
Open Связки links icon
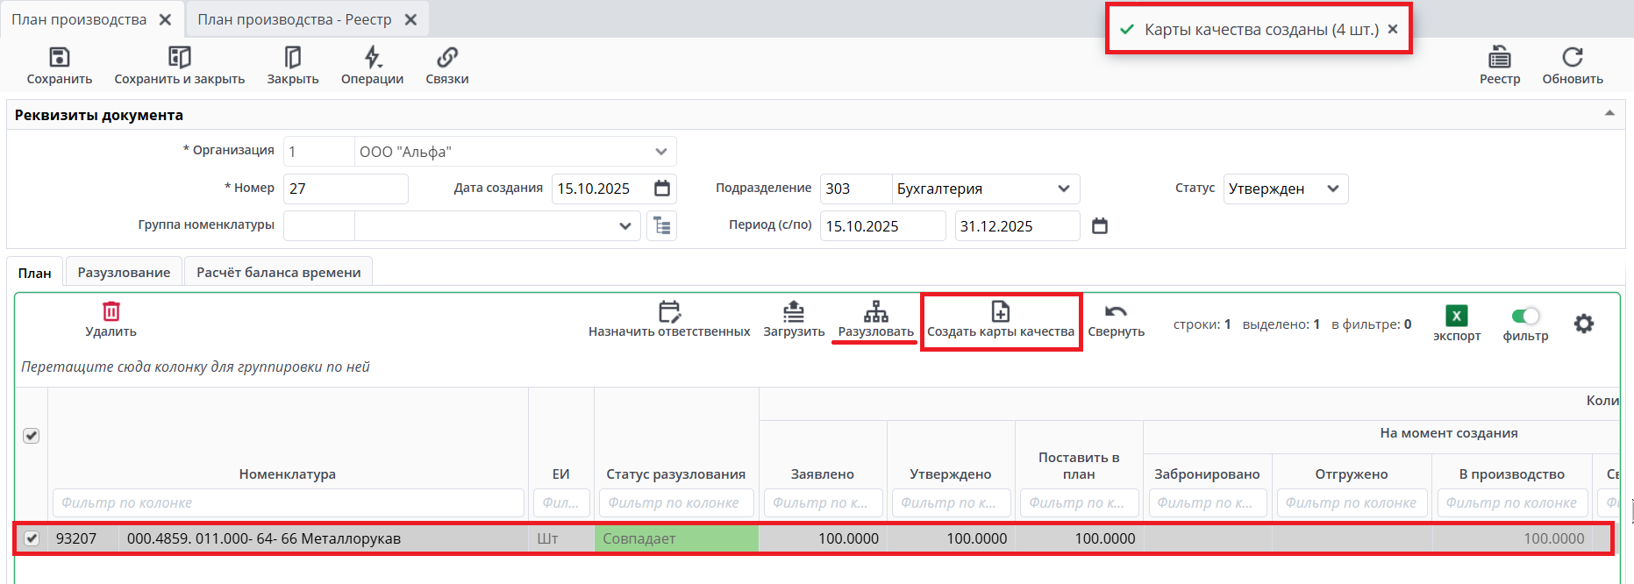[x=447, y=58]
